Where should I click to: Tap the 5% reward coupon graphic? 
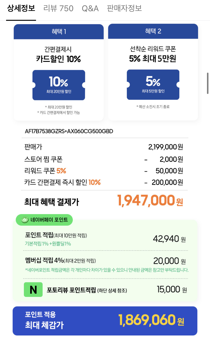[153, 85]
